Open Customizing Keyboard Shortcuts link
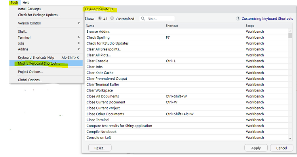This screenshot has width=297, height=157. 267,19
